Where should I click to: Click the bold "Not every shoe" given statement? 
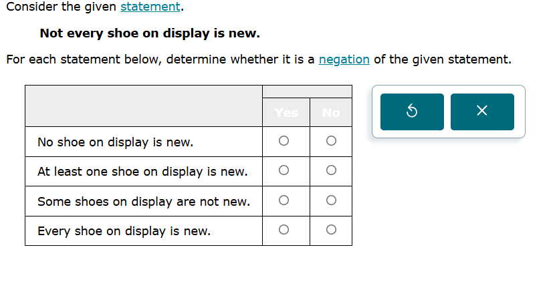(150, 33)
